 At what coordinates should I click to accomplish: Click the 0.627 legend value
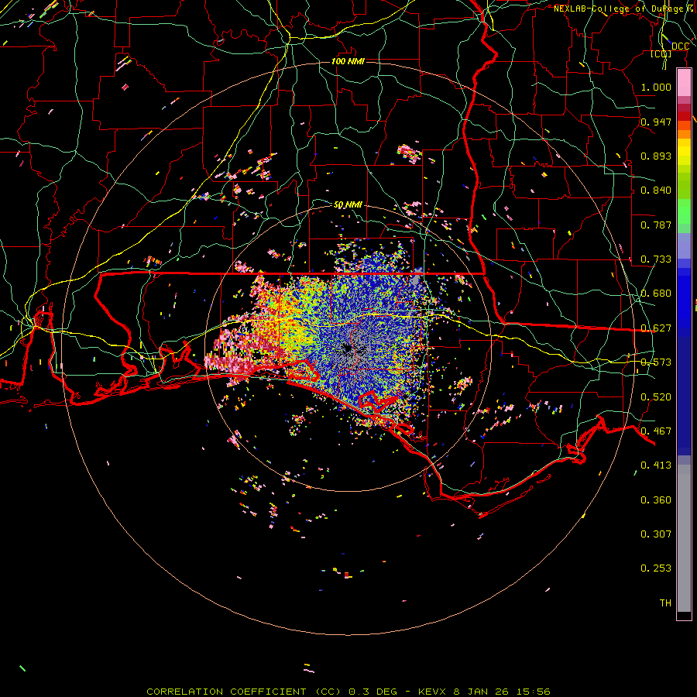(x=656, y=328)
